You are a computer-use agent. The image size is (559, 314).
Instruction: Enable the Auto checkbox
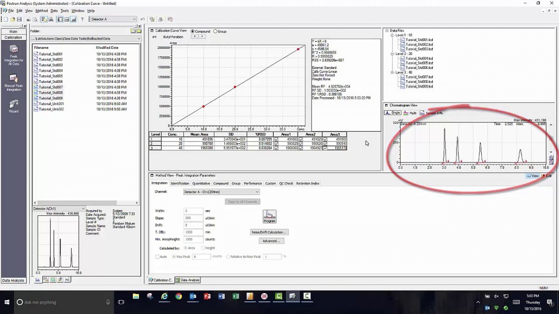click(157, 256)
